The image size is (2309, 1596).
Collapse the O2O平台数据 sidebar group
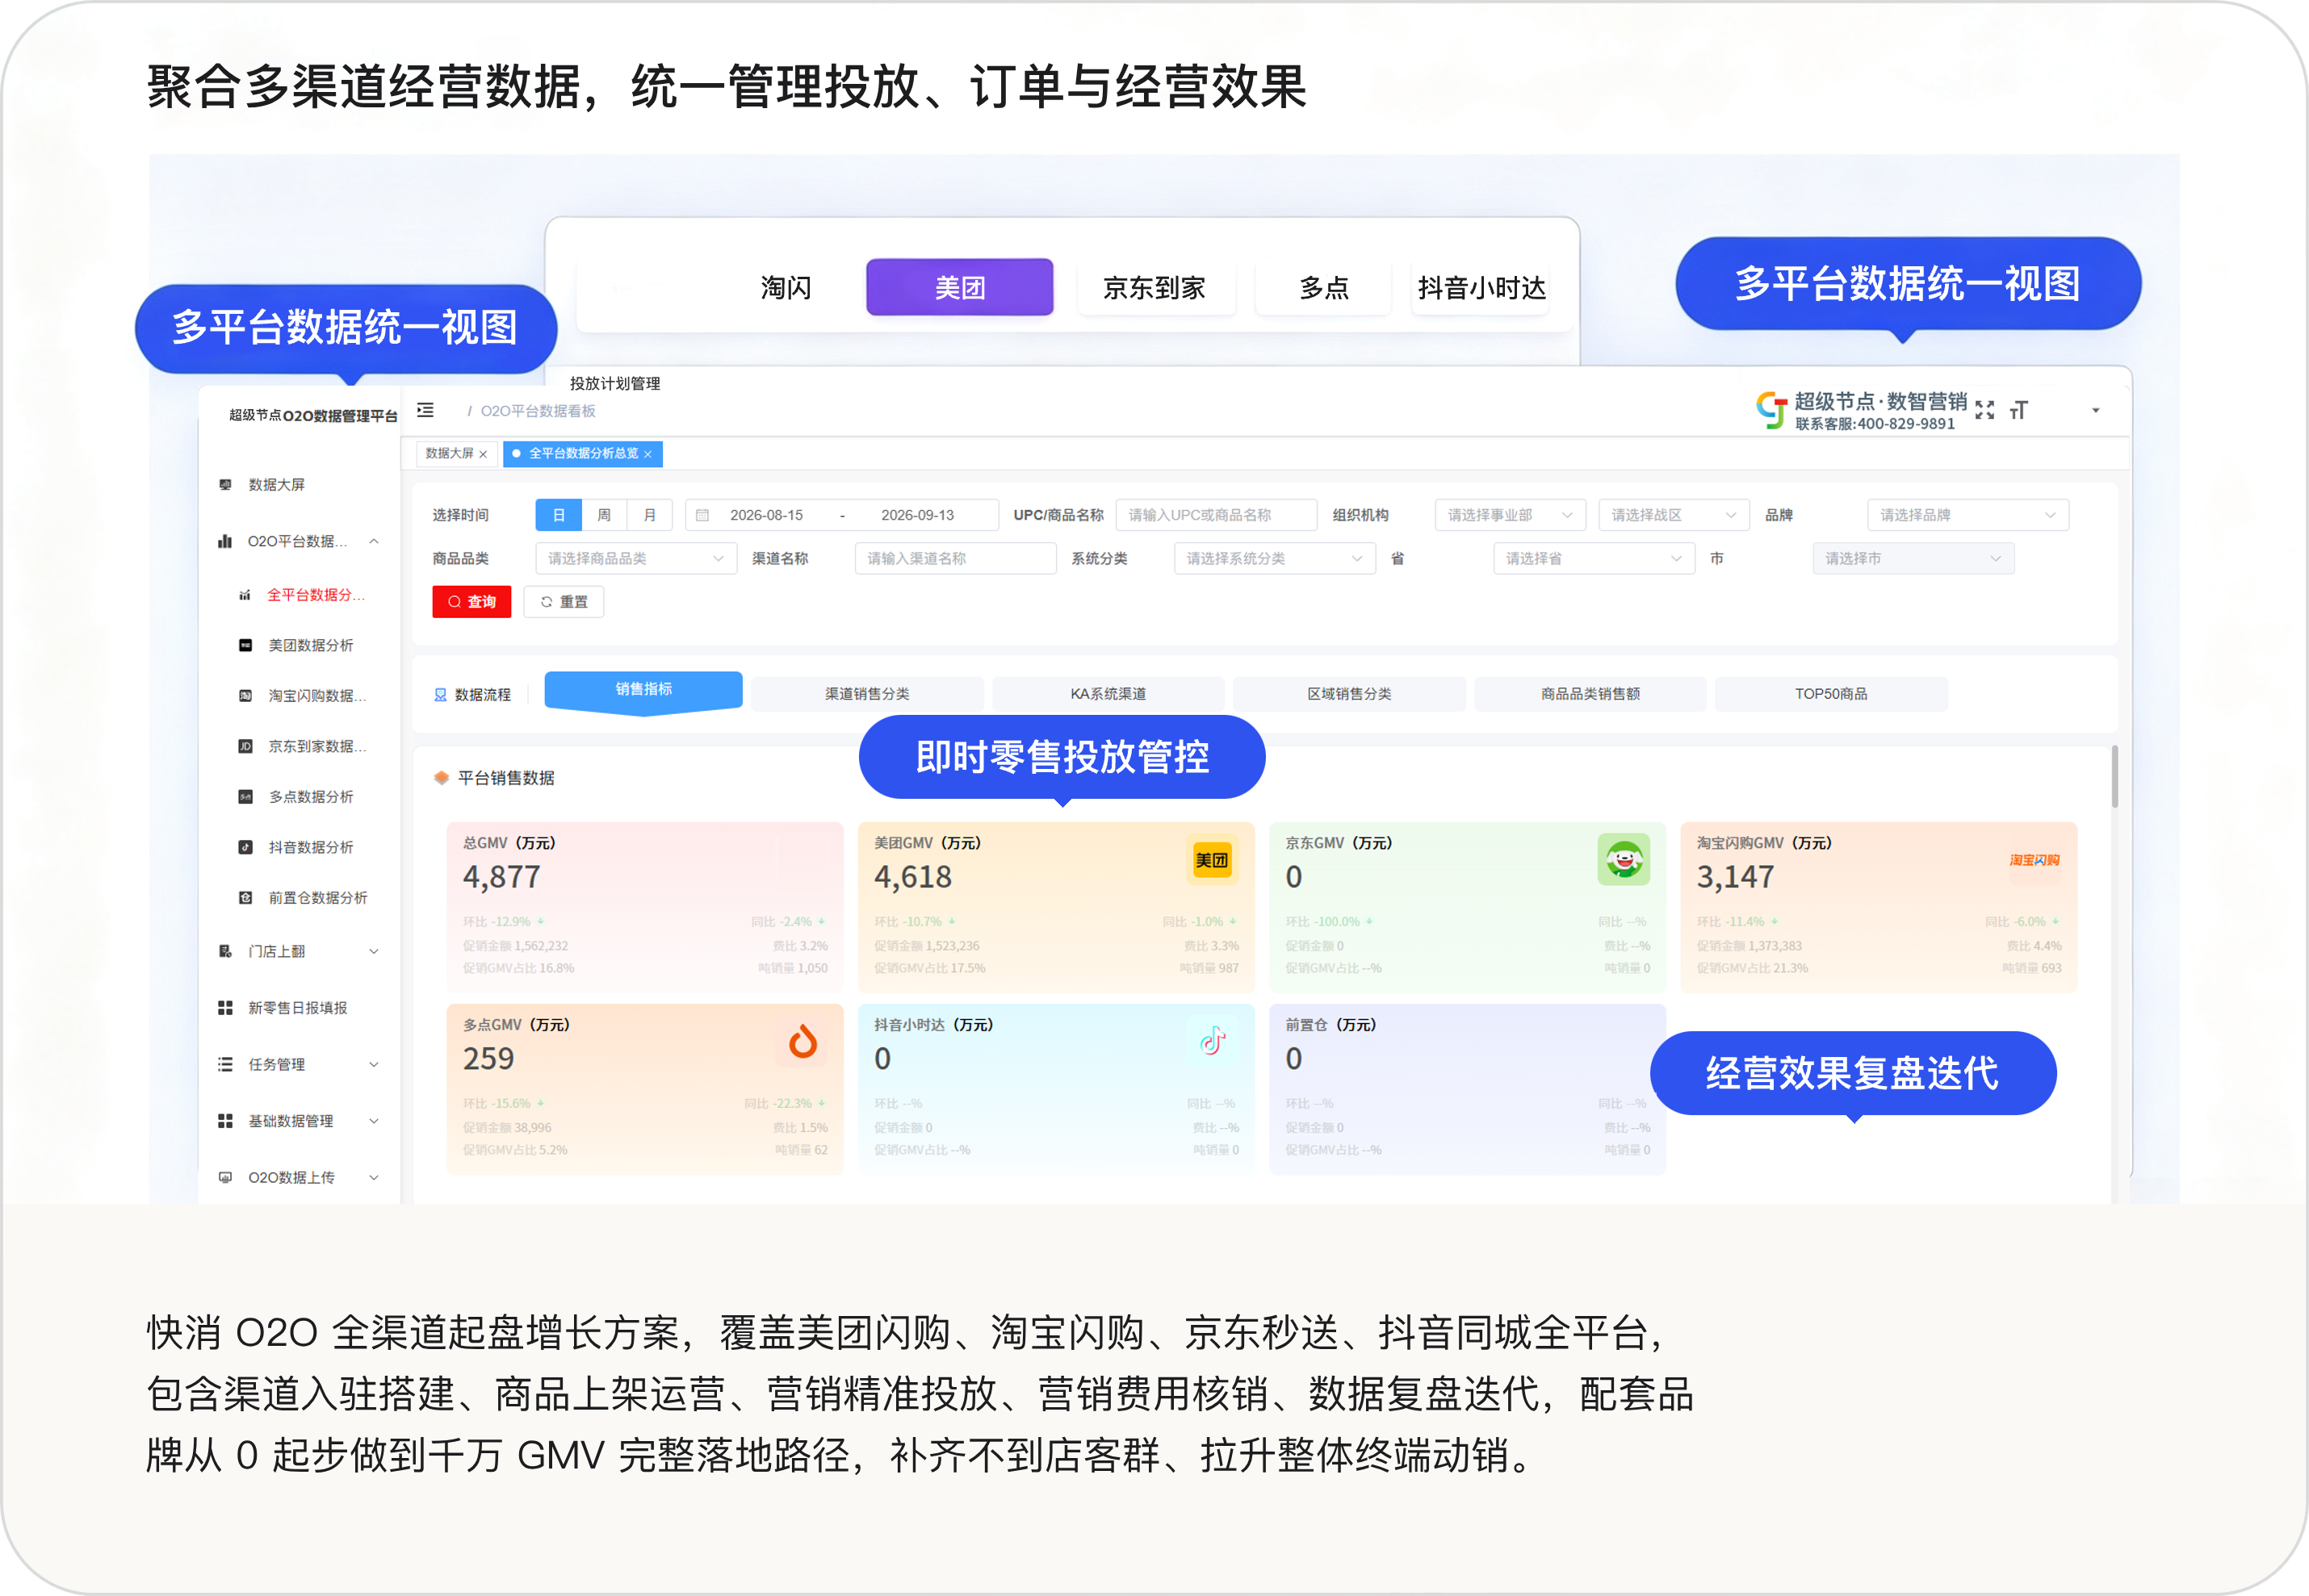(374, 541)
